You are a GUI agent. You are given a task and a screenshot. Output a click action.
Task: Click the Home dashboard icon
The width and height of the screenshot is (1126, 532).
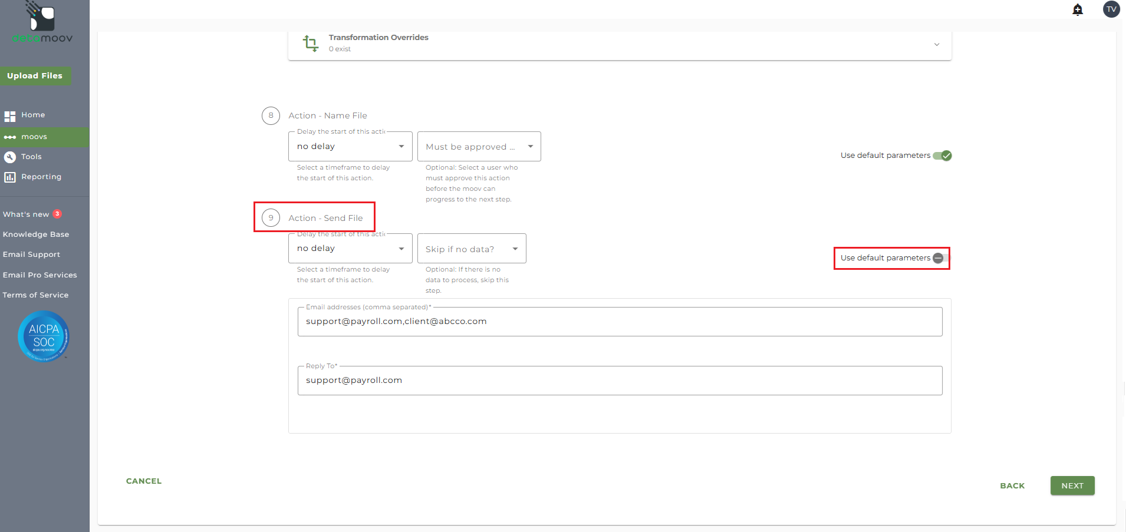(x=10, y=116)
